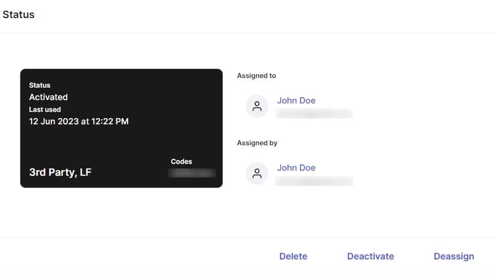
Task: Click the Codes label on card
Action: click(181, 162)
